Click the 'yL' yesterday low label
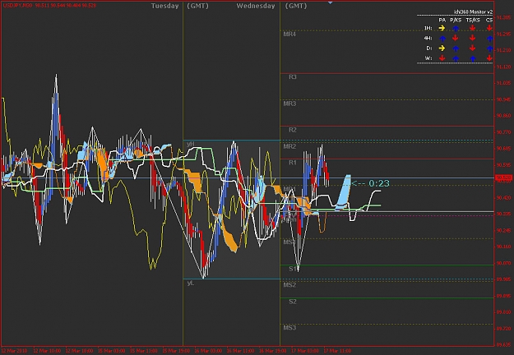 [x=191, y=284]
